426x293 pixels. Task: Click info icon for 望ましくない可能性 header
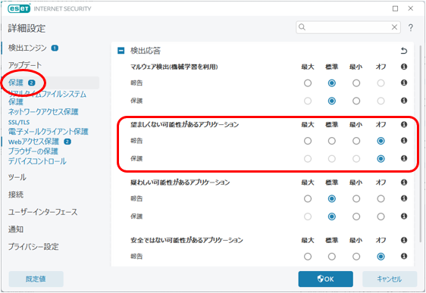pyautogui.click(x=404, y=124)
